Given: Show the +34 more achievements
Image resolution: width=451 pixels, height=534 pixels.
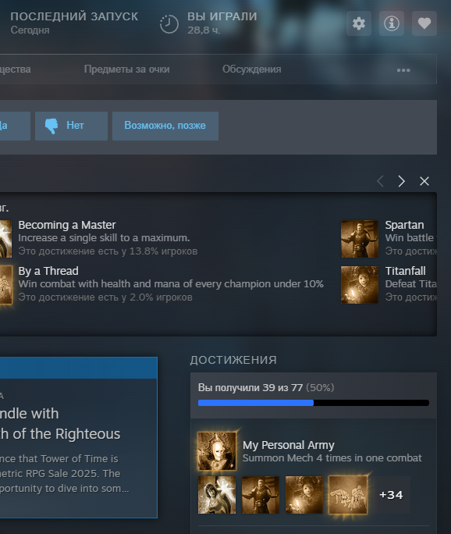Looking at the screenshot, I should (x=391, y=495).
